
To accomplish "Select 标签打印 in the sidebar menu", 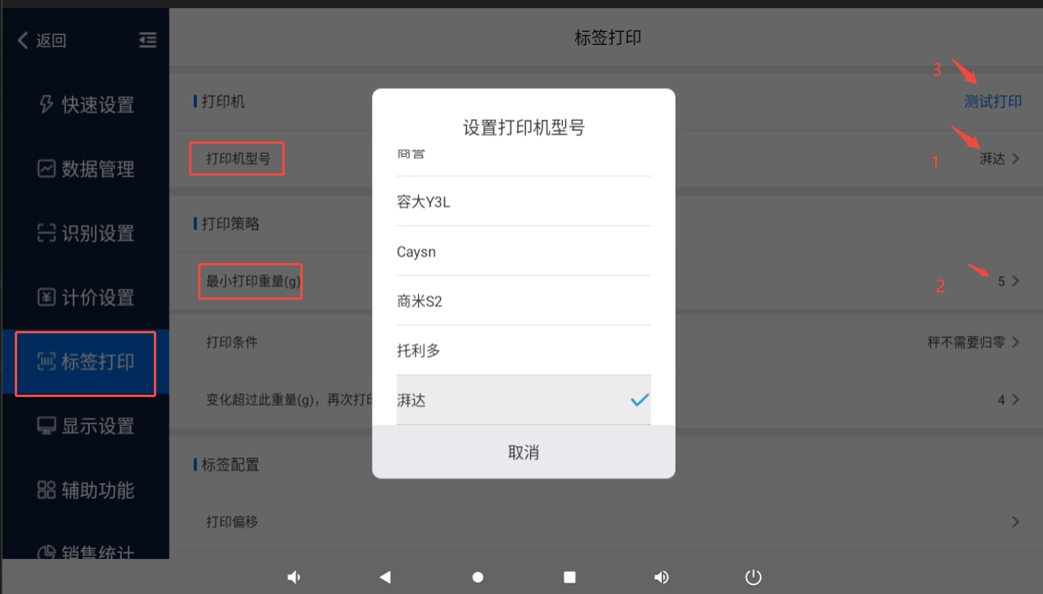I will point(85,362).
